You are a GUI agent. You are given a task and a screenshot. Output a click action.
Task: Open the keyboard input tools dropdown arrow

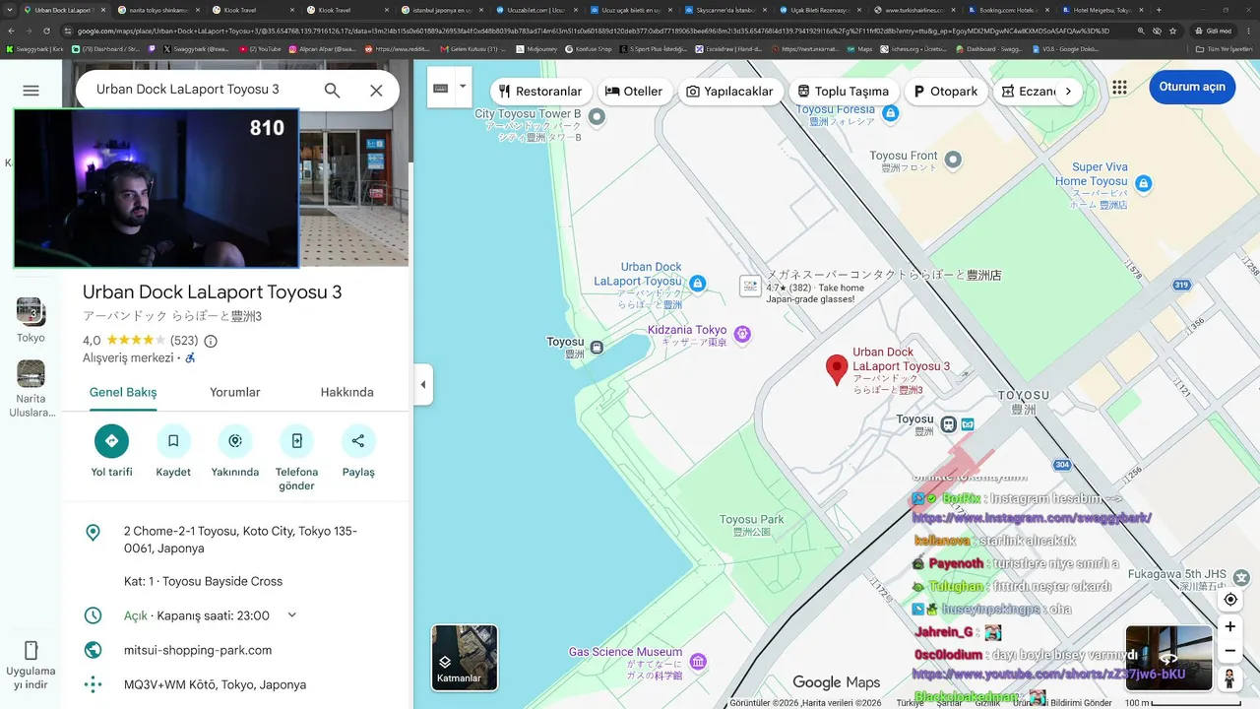(x=463, y=89)
